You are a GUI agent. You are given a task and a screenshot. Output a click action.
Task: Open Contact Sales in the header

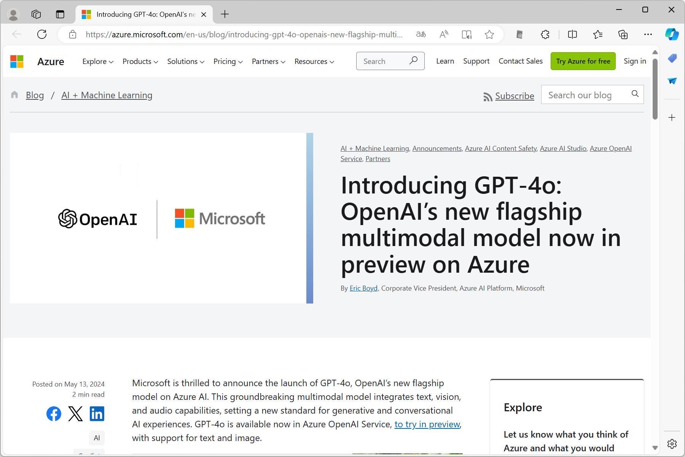[521, 61]
